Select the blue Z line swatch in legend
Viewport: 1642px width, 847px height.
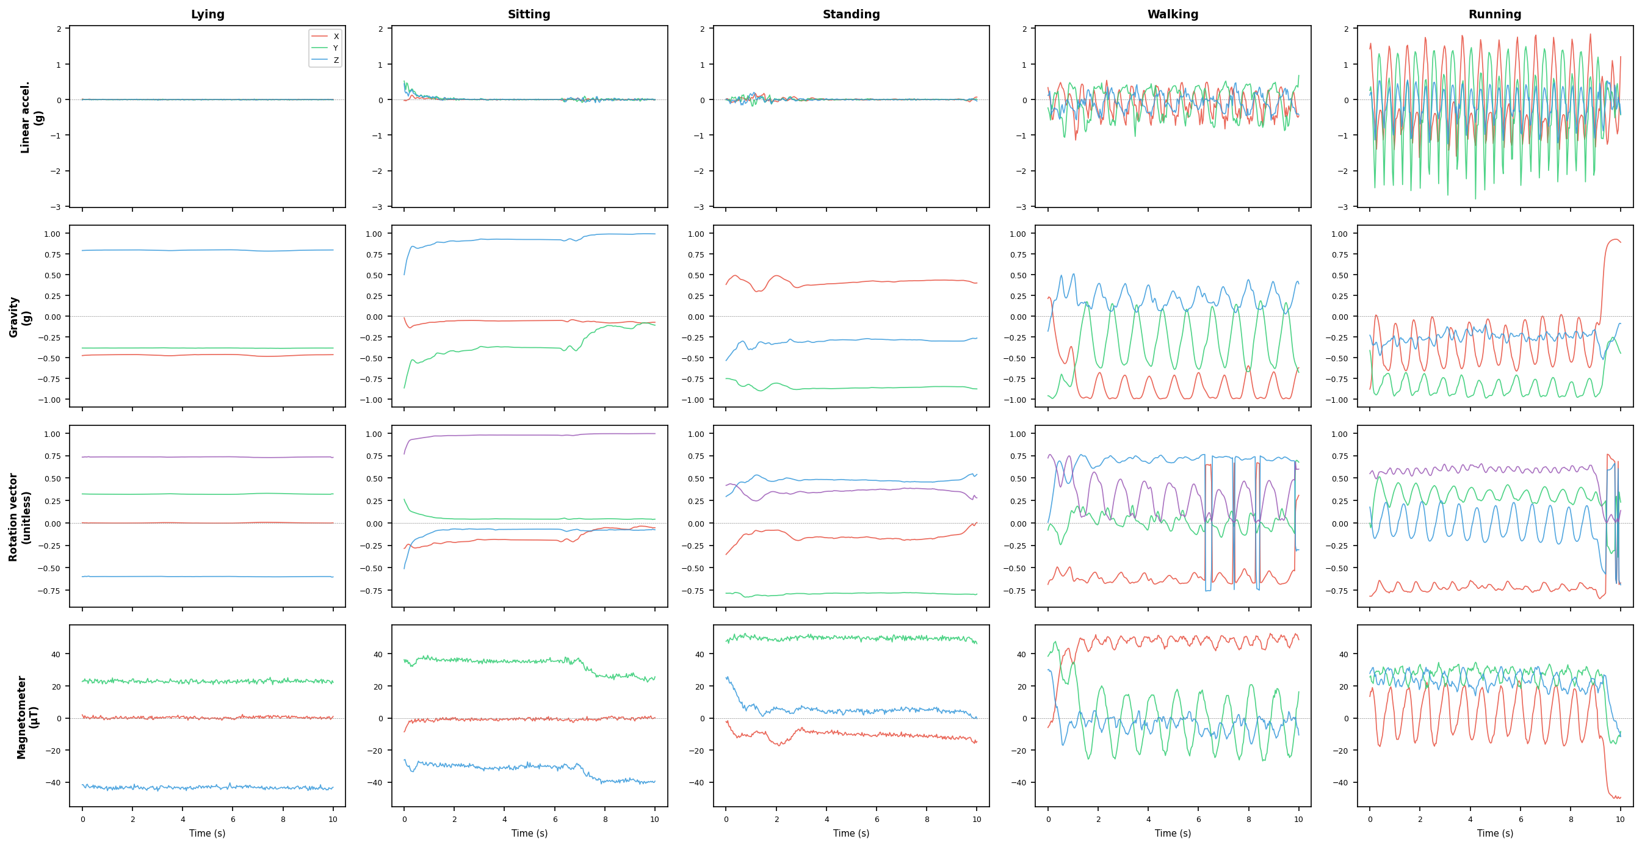pyautogui.click(x=319, y=60)
